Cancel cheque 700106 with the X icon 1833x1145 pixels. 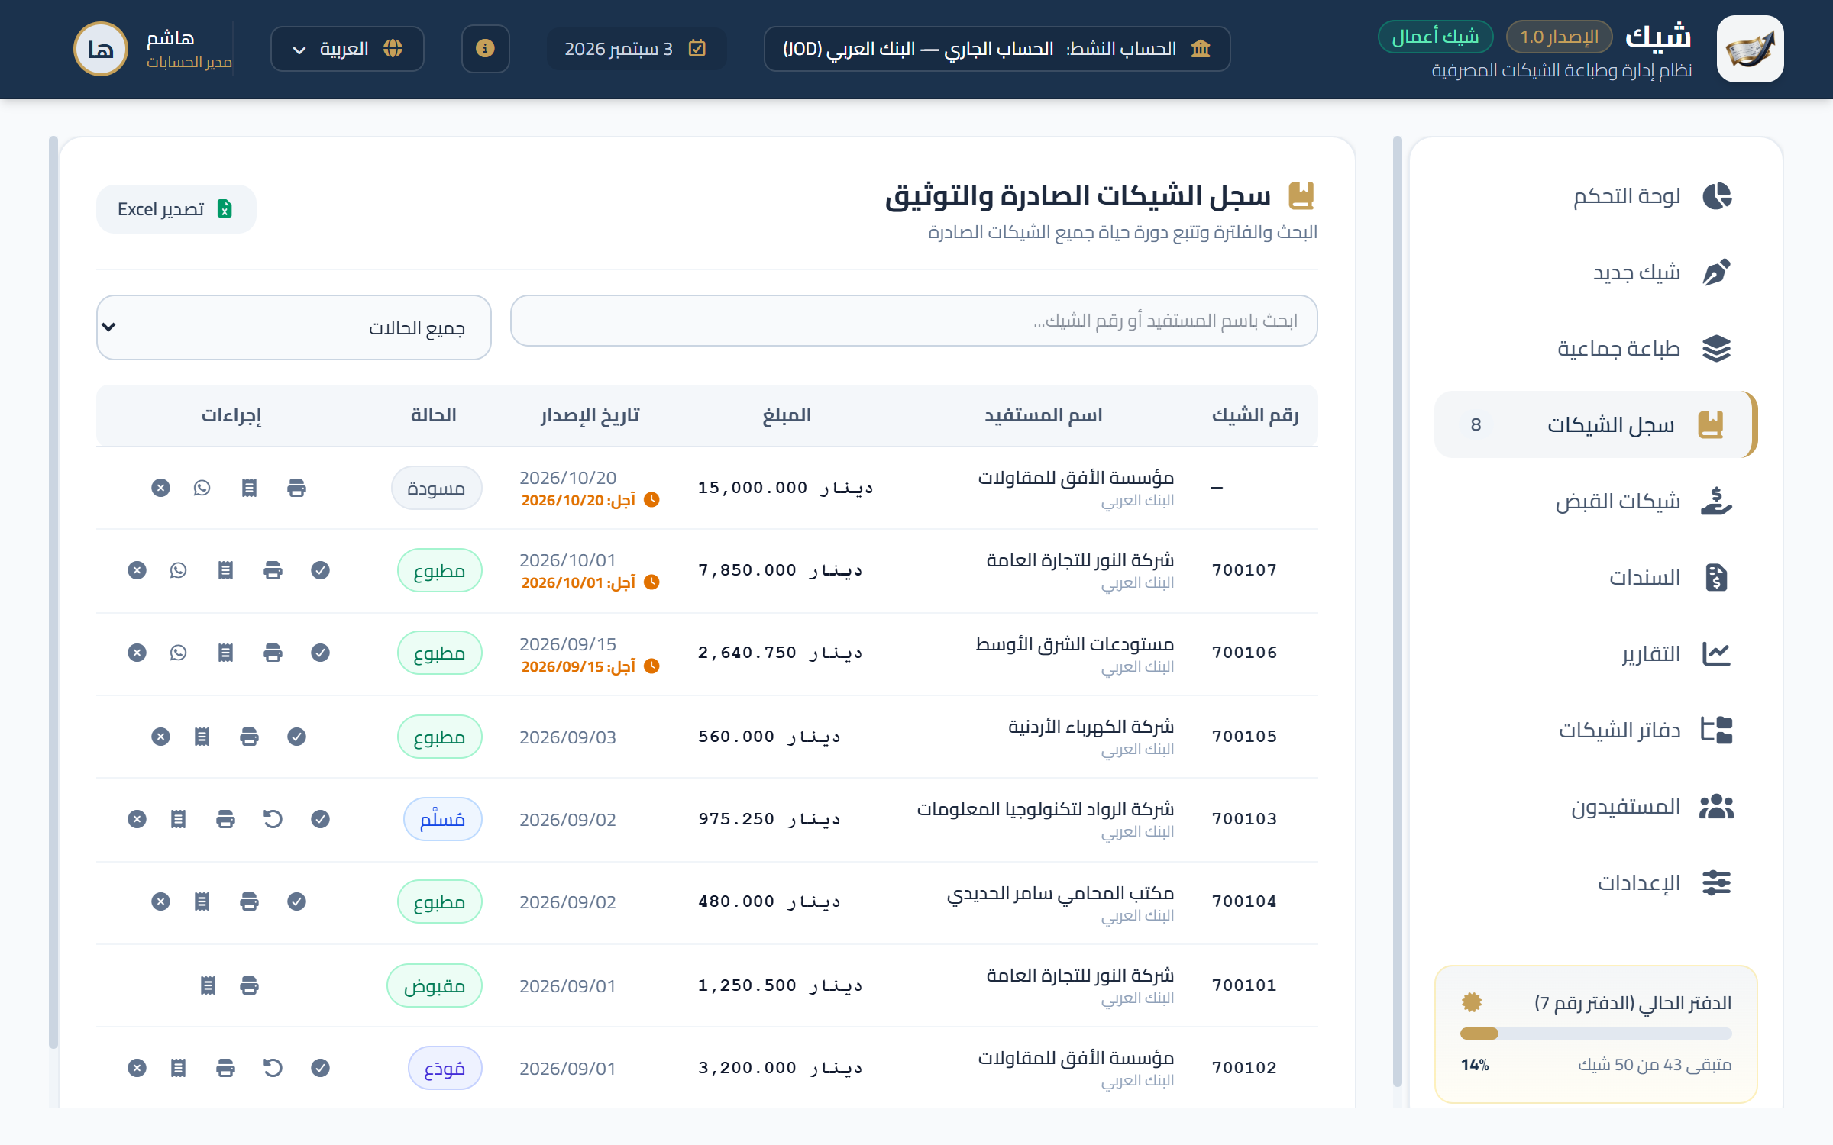pyautogui.click(x=137, y=653)
